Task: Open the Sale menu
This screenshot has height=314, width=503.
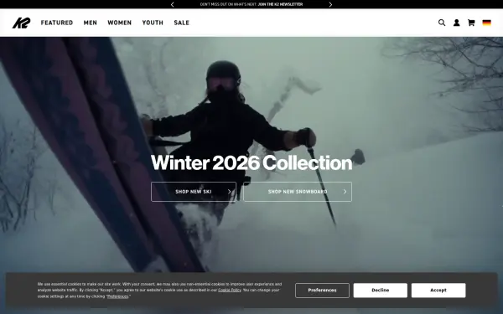Action: click(182, 23)
